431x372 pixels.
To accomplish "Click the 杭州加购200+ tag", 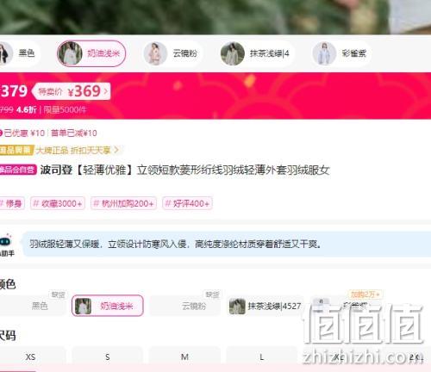I will pos(123,203).
